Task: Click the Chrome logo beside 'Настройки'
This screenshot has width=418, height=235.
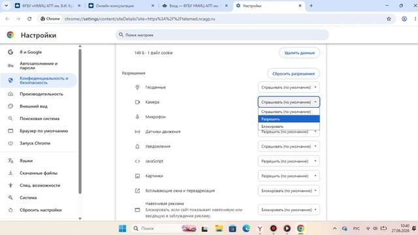Action: tap(10, 35)
